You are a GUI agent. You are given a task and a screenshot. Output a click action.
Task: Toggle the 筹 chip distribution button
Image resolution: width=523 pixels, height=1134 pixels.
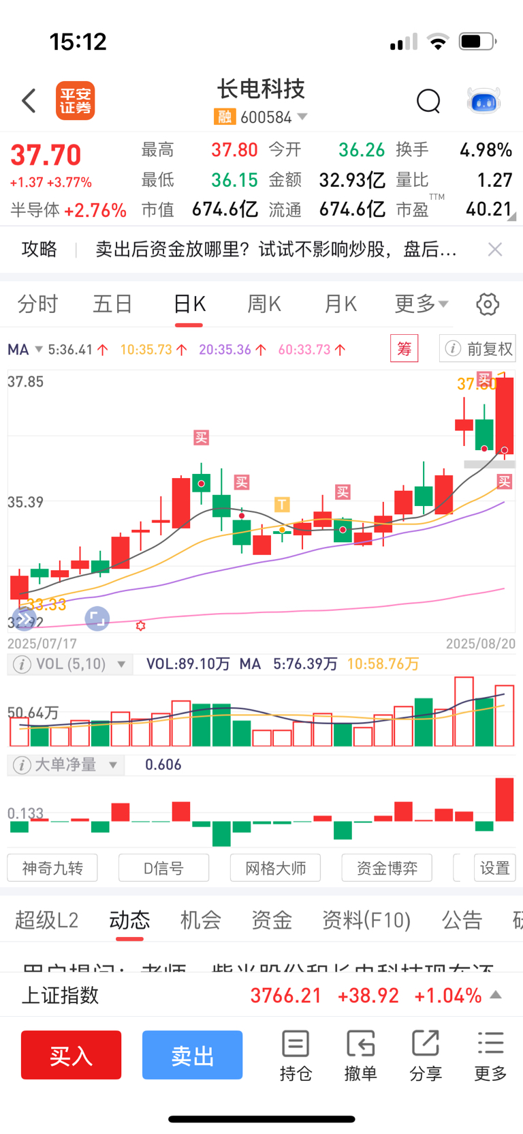[x=404, y=349]
